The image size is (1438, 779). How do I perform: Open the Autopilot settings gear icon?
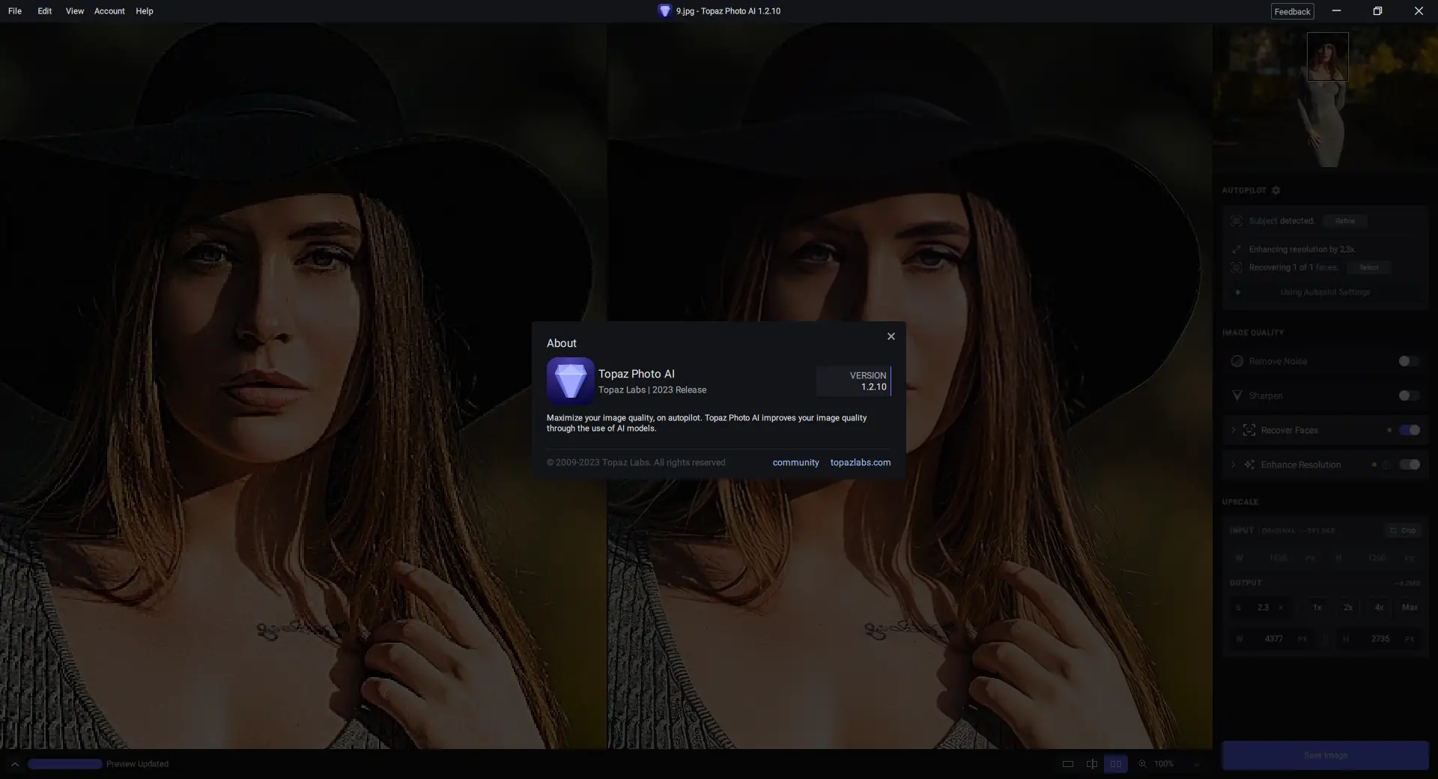[x=1275, y=191]
